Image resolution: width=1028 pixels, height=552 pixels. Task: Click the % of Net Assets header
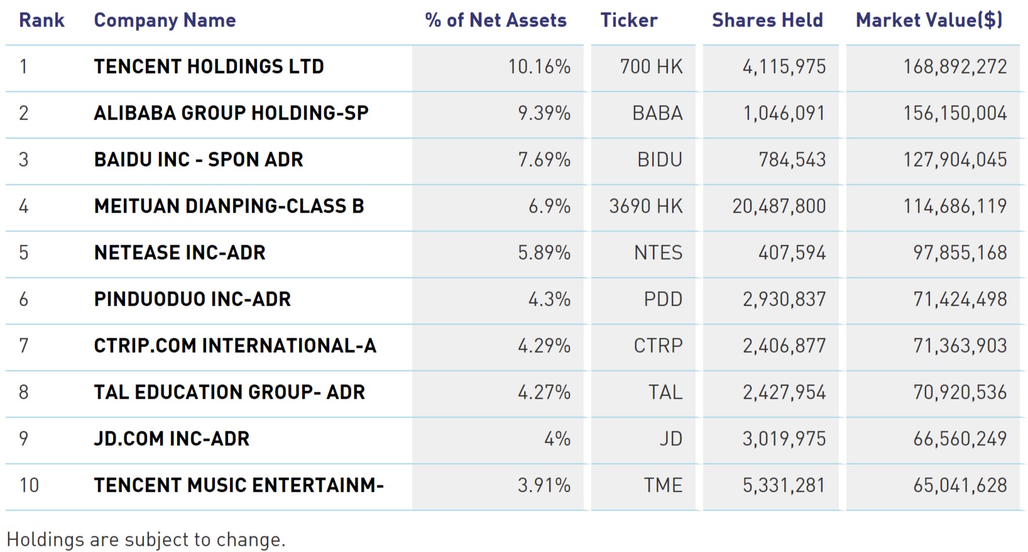tap(496, 20)
